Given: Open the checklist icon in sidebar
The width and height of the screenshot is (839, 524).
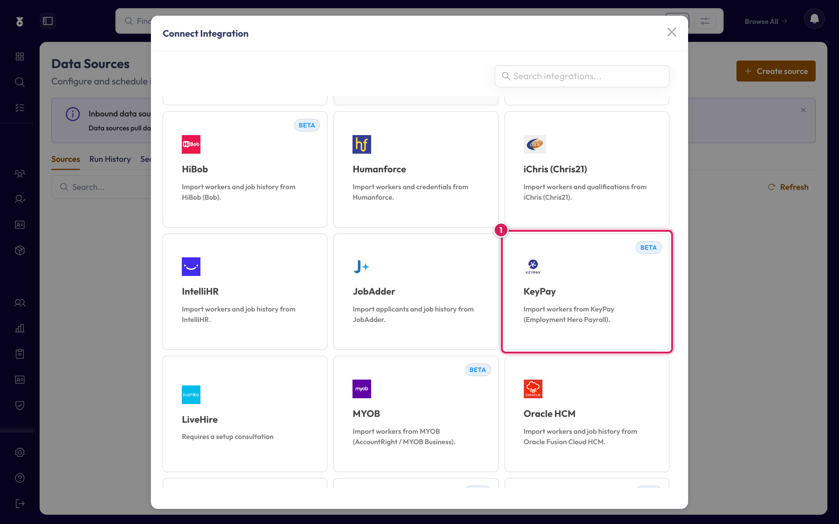Looking at the screenshot, I should (x=20, y=108).
